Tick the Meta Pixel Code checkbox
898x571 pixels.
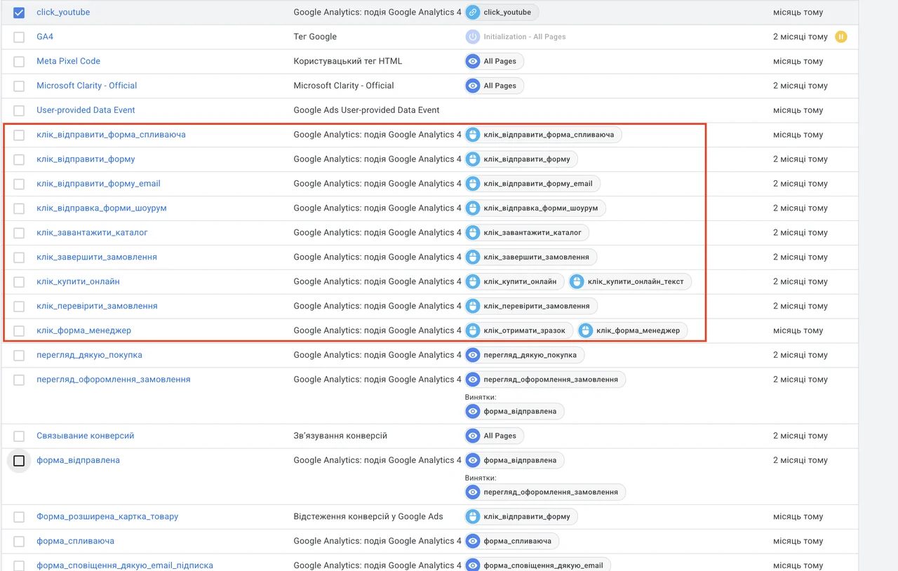pos(19,62)
